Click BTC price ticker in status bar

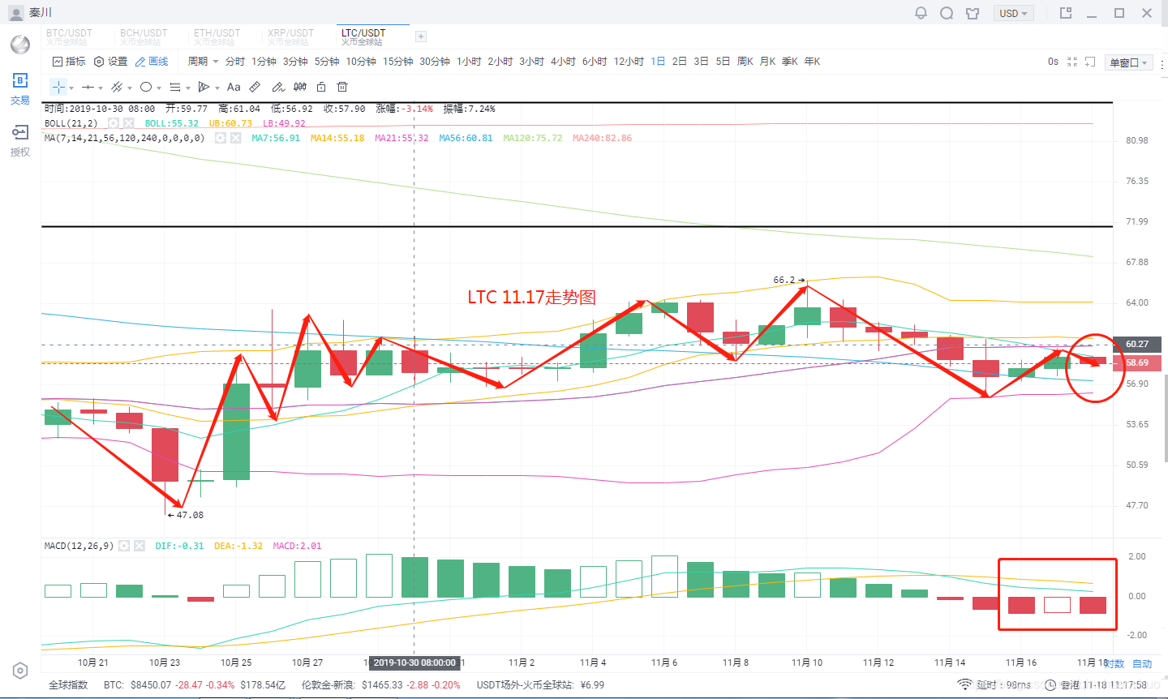click(195, 685)
